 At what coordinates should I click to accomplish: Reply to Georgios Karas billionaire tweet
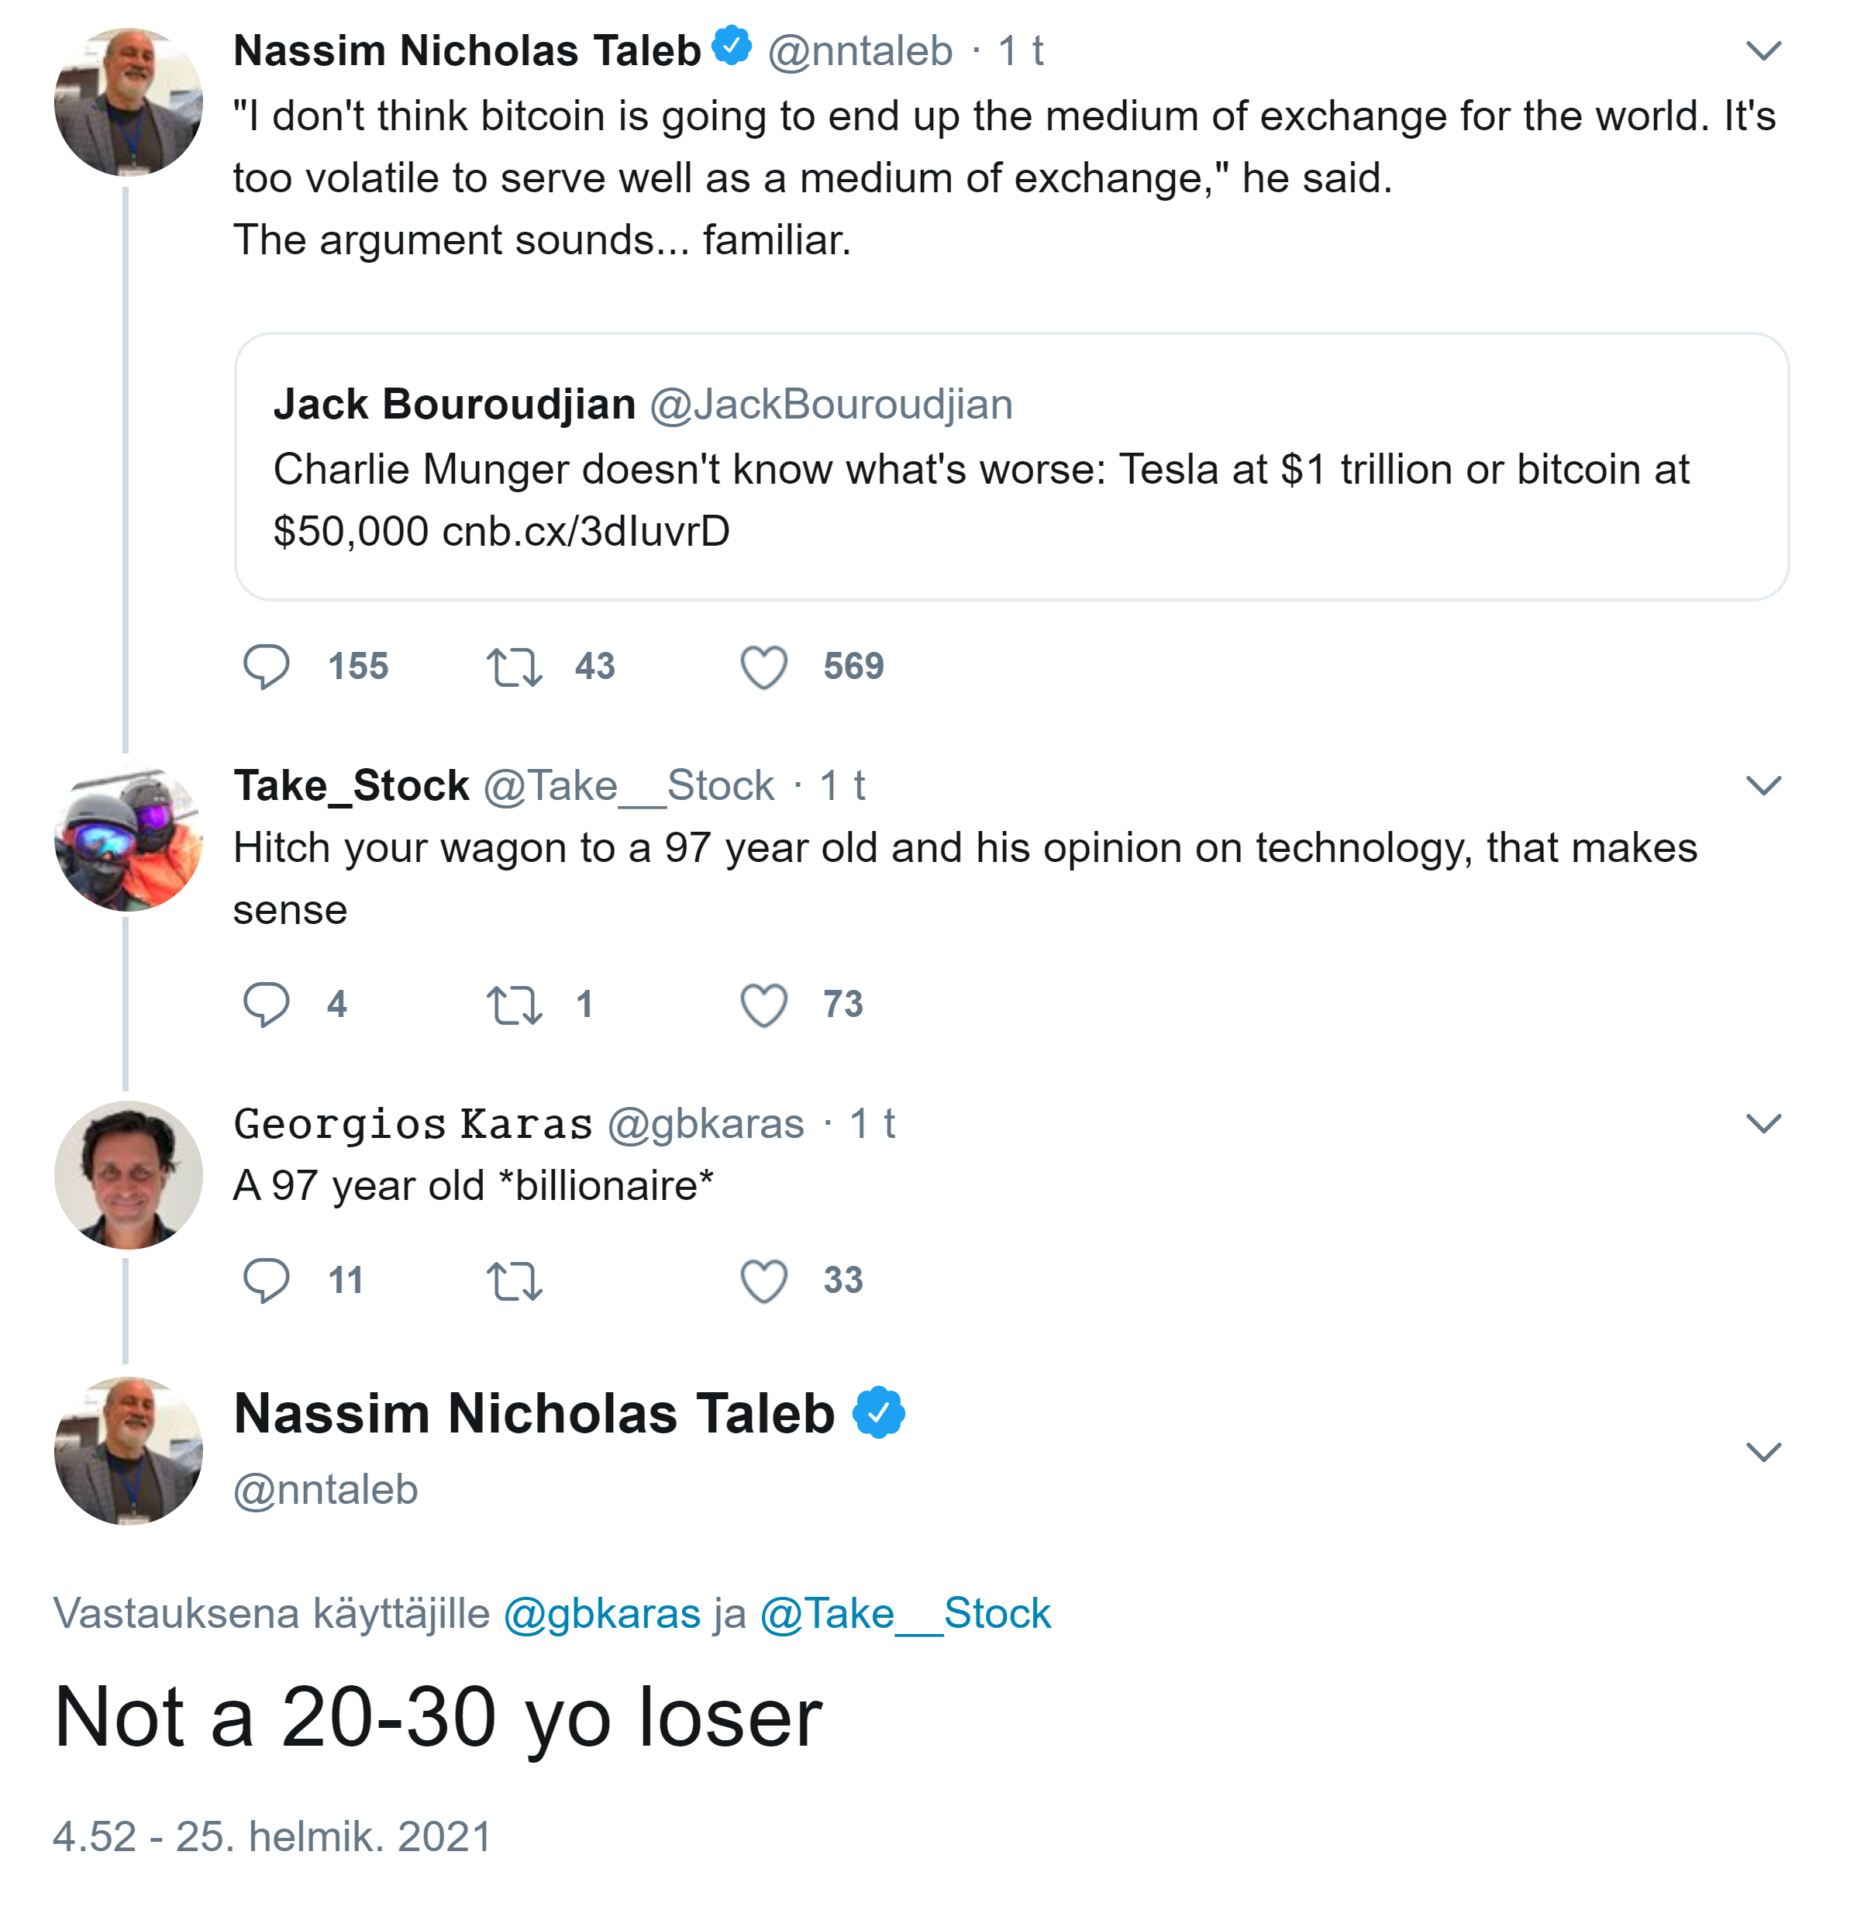pyautogui.click(x=265, y=1281)
